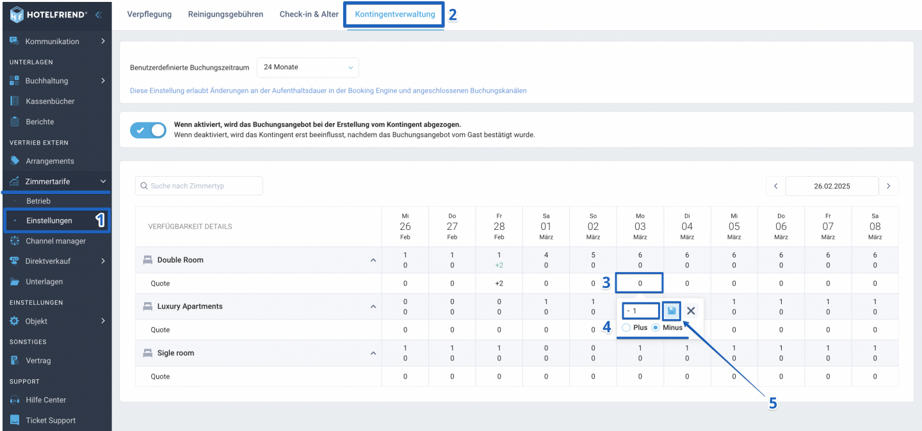Click the Suche nach Zimmertyp search field
This screenshot has height=431, width=922.
click(x=199, y=186)
